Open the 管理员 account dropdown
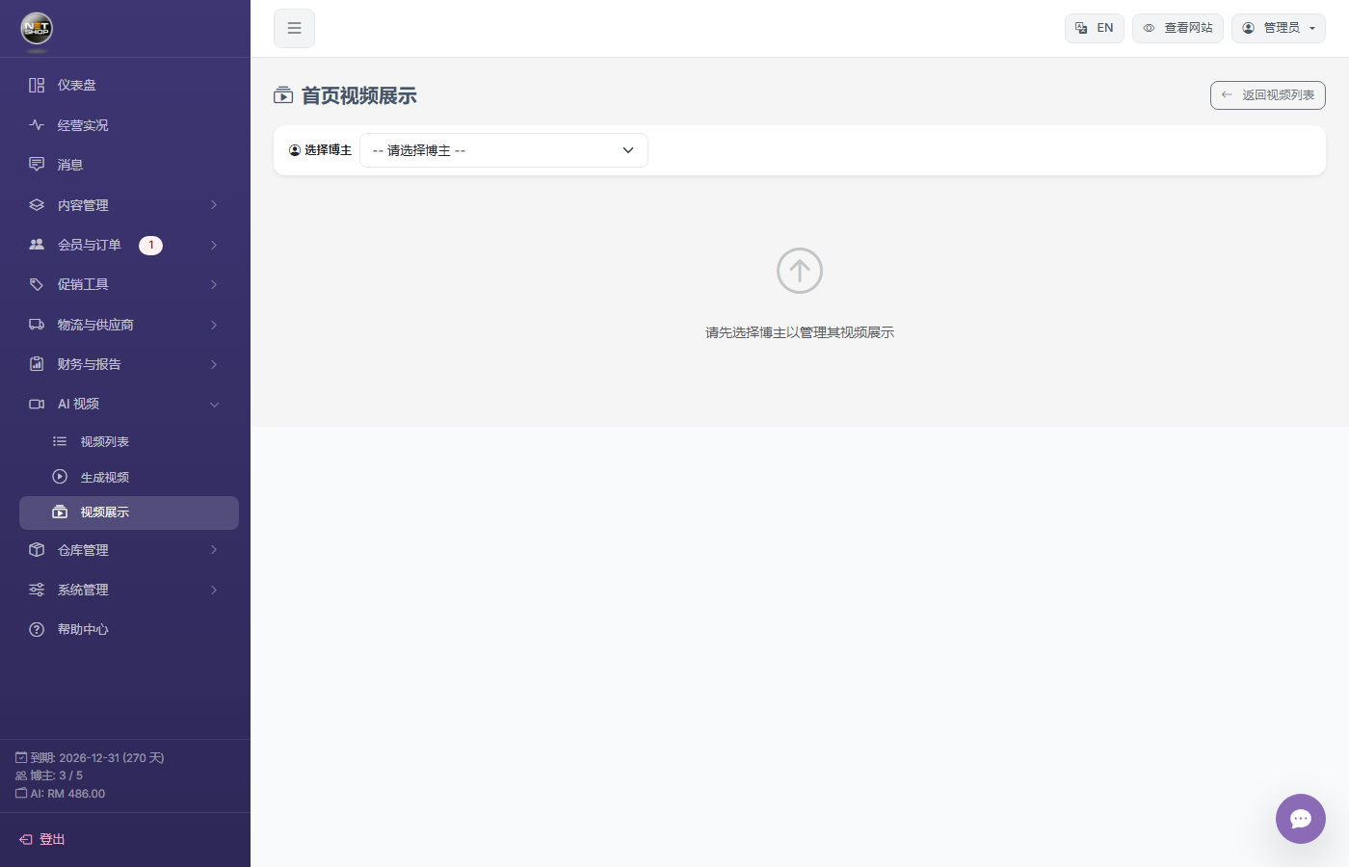The height and width of the screenshot is (867, 1349). (1279, 28)
